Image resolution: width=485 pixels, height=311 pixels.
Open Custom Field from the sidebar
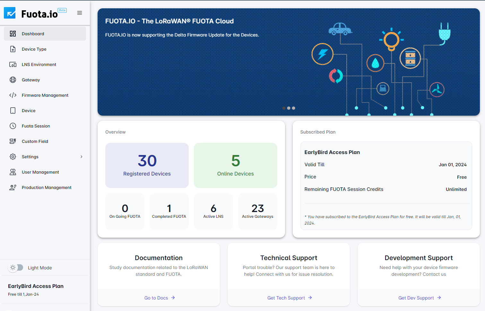pos(45,141)
